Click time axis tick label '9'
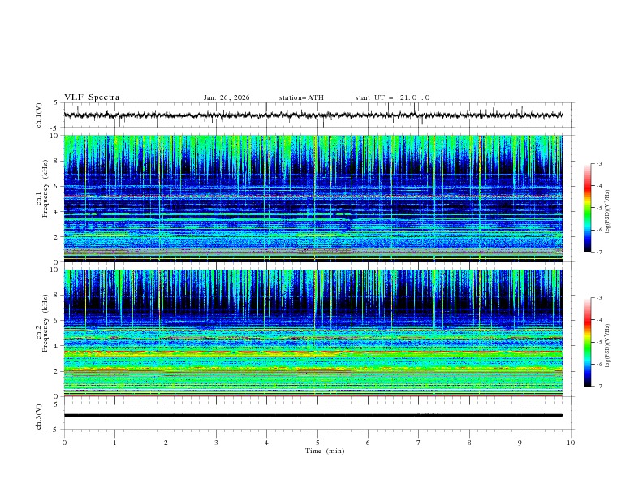This screenshot has height=497, width=643. pos(520,443)
